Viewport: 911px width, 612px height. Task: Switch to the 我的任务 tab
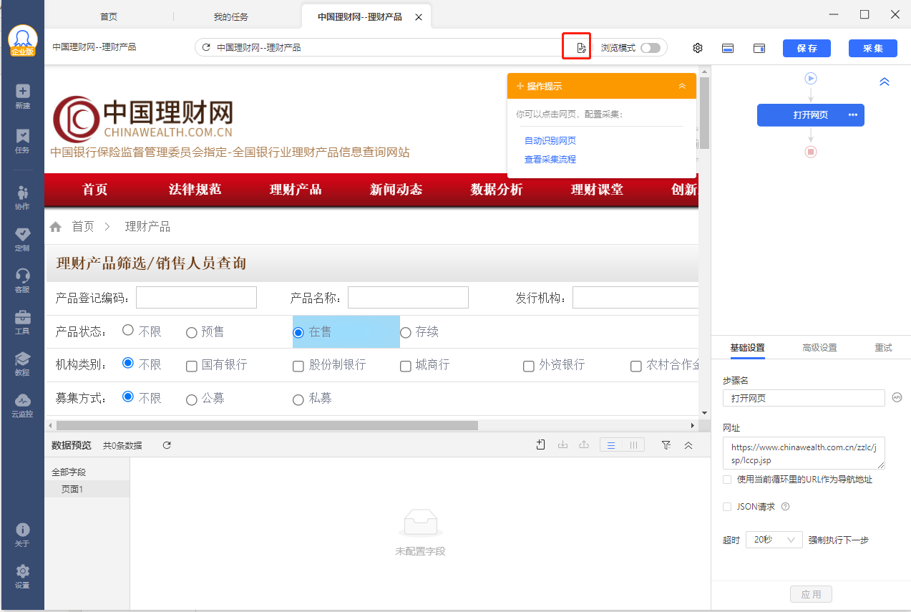(231, 16)
